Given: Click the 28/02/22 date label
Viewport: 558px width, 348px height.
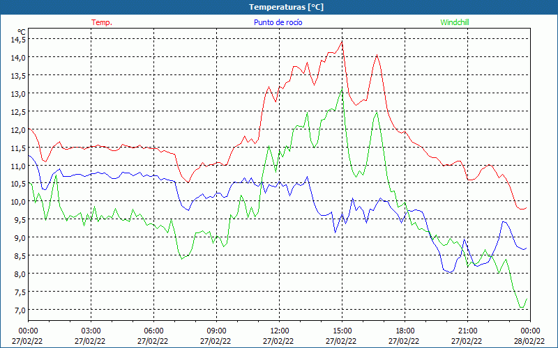Looking at the screenshot, I should pyautogui.click(x=529, y=341).
